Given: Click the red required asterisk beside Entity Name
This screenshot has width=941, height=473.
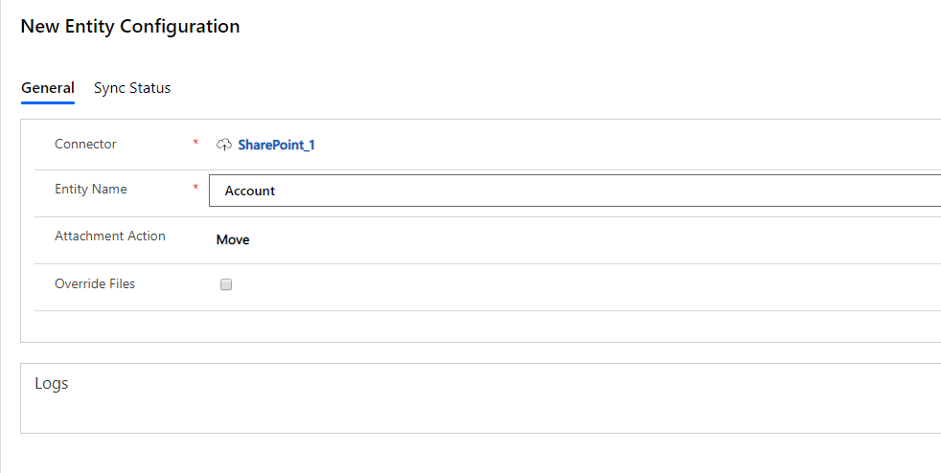Looking at the screenshot, I should [195, 188].
